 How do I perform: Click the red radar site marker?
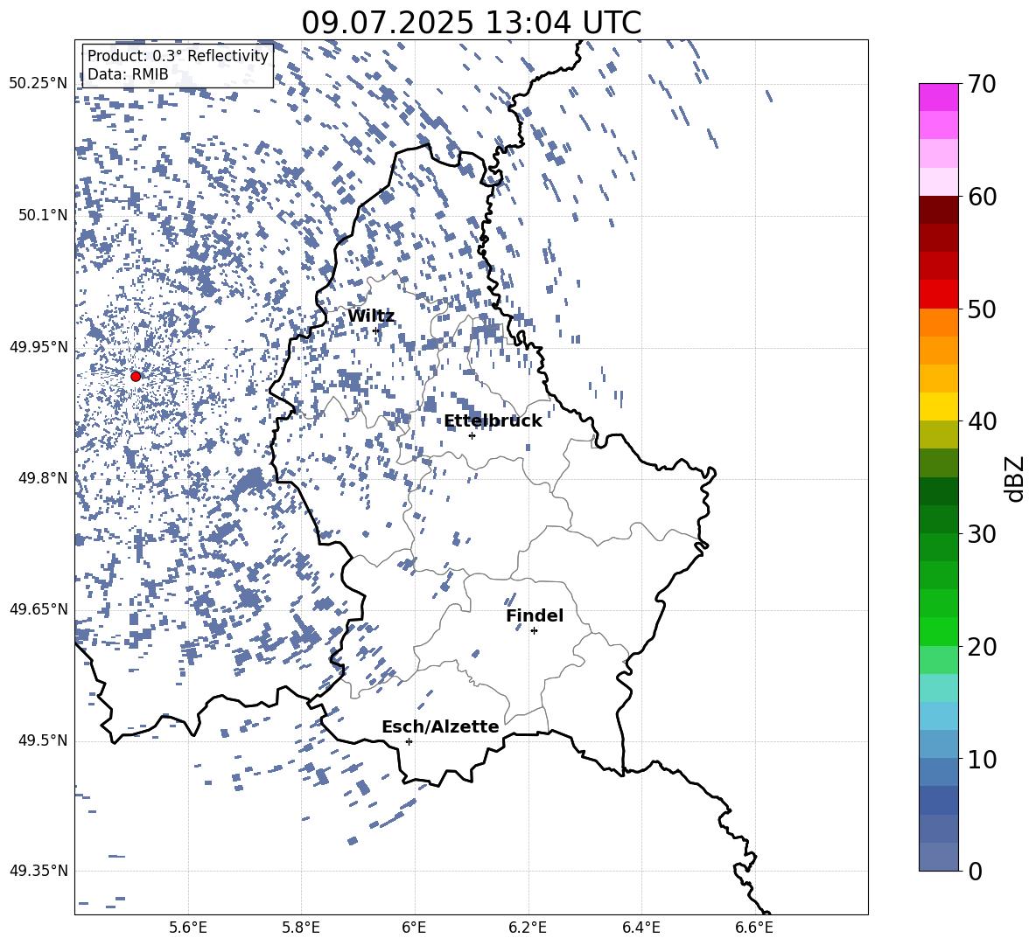(x=136, y=376)
